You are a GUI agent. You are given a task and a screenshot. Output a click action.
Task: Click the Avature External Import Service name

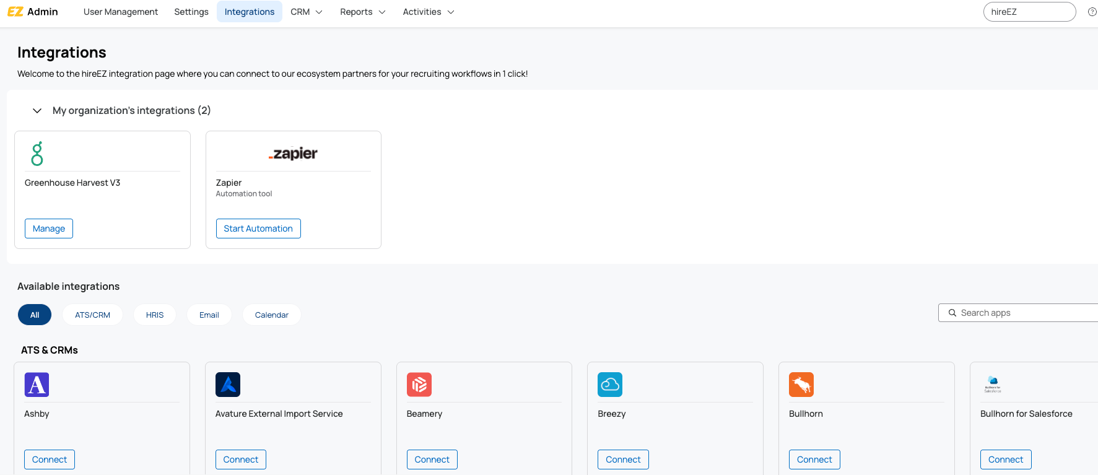(279, 414)
